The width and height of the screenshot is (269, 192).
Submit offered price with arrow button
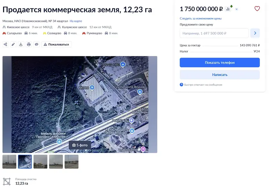255,33
